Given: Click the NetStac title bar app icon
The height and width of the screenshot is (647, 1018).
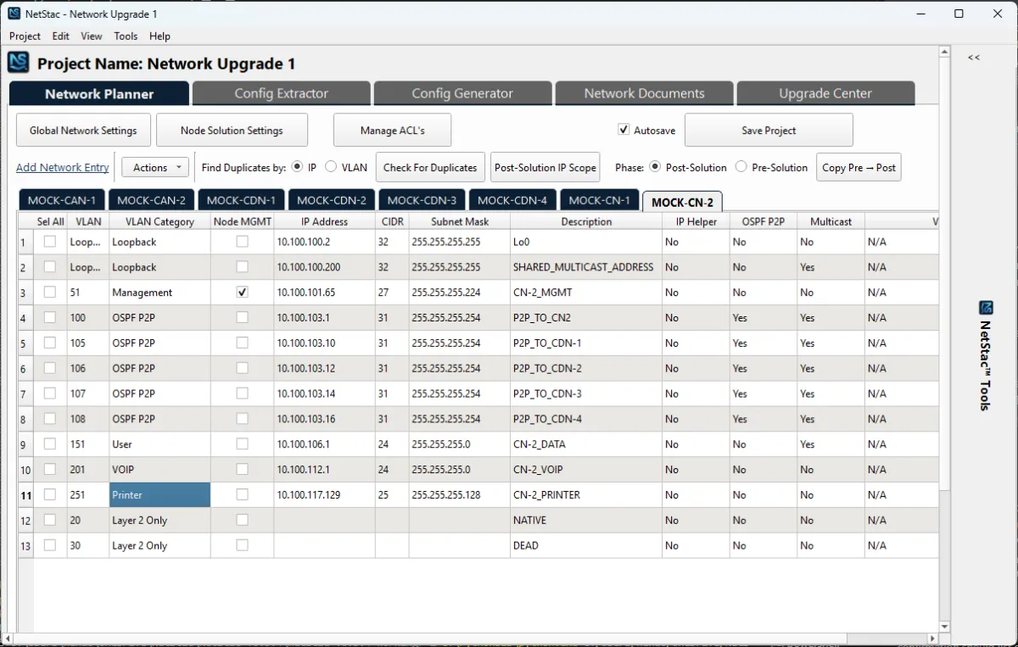Looking at the screenshot, I should tap(14, 14).
